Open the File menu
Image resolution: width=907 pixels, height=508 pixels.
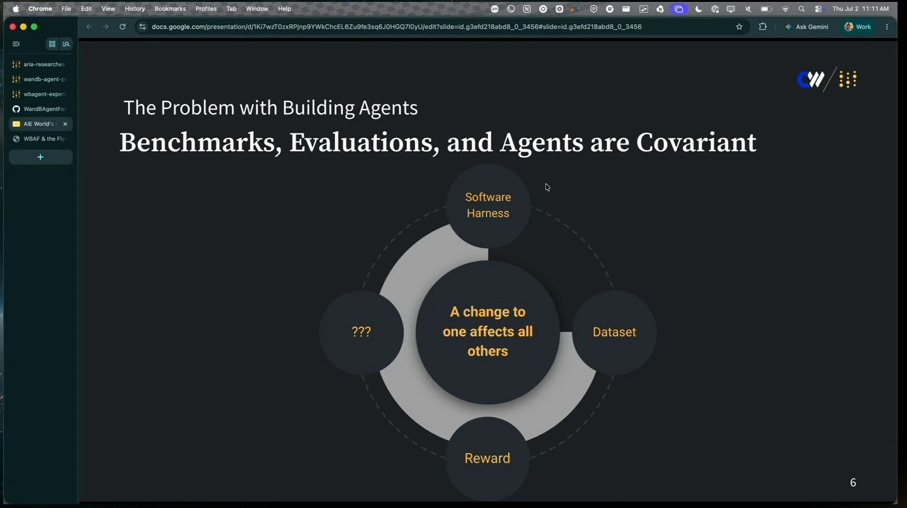click(66, 9)
